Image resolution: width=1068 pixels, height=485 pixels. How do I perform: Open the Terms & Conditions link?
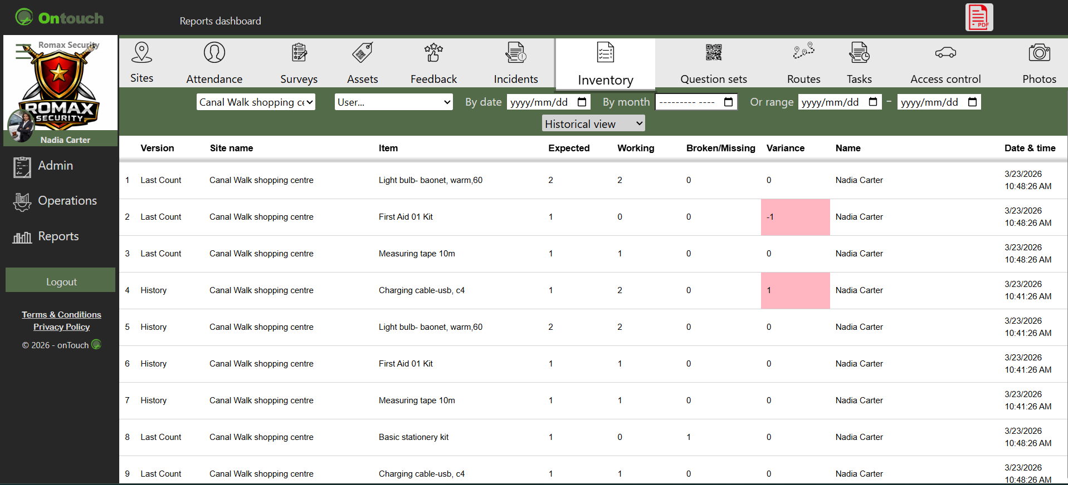click(61, 315)
